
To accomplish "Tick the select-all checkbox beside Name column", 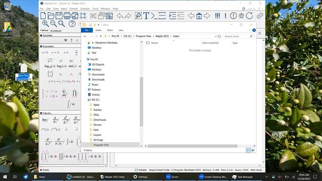I will (x=148, y=43).
